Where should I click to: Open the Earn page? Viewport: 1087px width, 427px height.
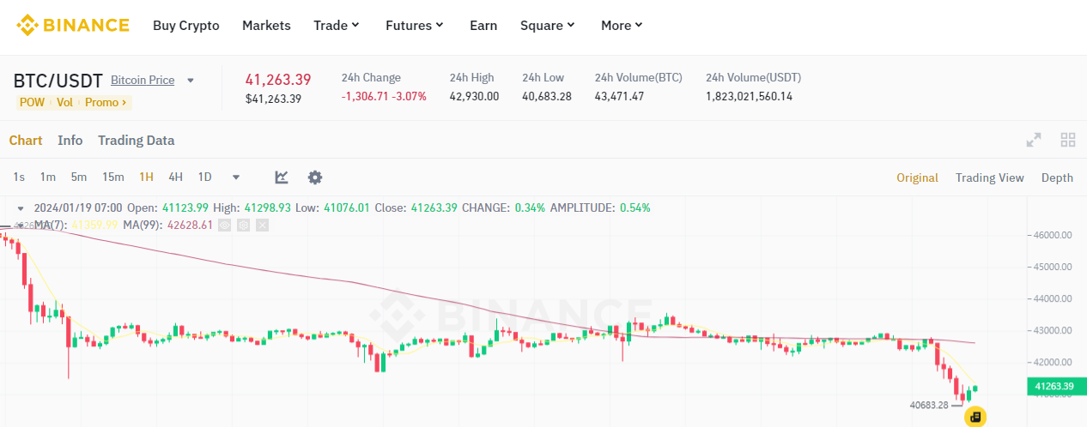(x=483, y=26)
